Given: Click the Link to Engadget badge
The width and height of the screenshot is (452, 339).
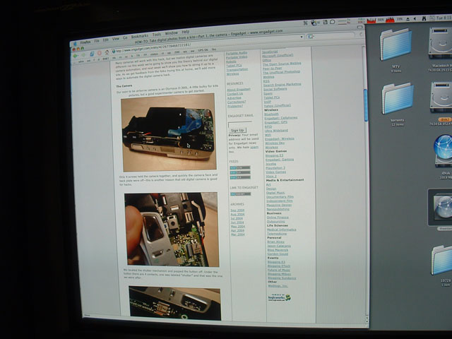Looking at the screenshot, I should tap(240, 193).
